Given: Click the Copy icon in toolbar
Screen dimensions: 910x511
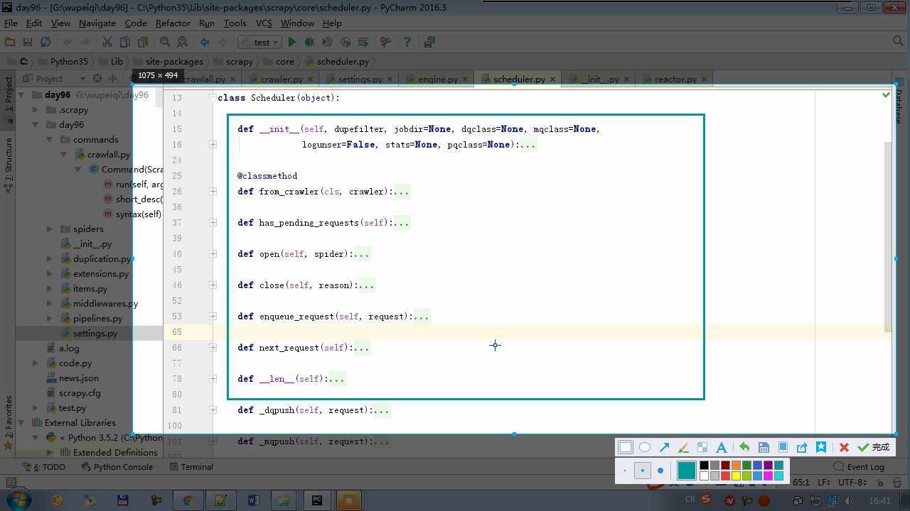Looking at the screenshot, I should (x=124, y=43).
